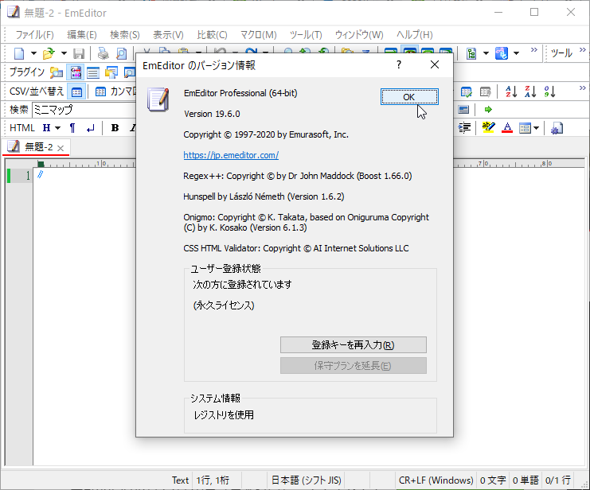Image resolution: width=590 pixels, height=490 pixels.
Task: Click the table with green checkmark icon
Action: [x=467, y=91]
